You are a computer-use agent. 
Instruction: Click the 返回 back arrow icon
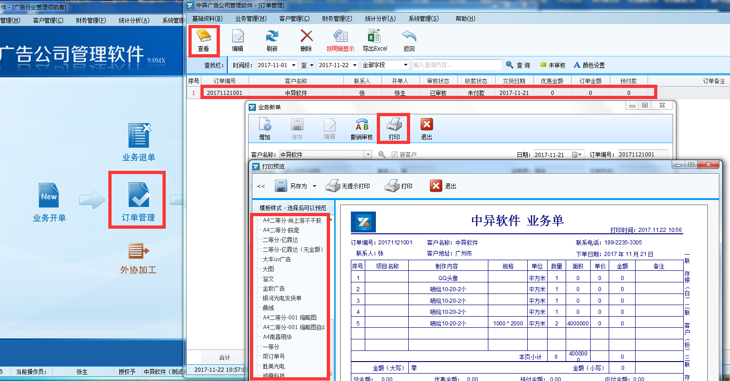coord(409,36)
